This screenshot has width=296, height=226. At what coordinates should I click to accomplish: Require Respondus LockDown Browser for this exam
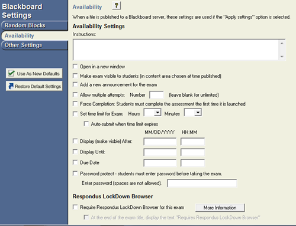pos(75,207)
